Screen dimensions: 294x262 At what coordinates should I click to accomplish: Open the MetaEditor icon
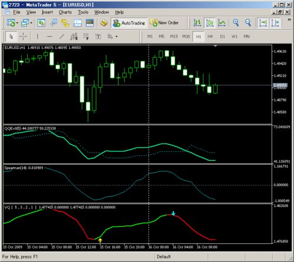click(x=104, y=23)
